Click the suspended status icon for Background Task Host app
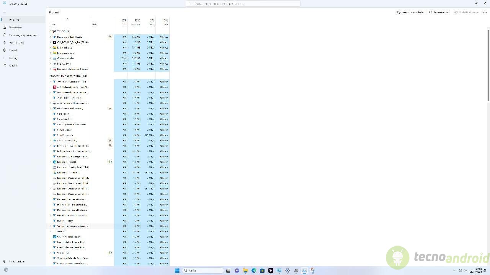490x275 pixels. [x=110, y=37]
